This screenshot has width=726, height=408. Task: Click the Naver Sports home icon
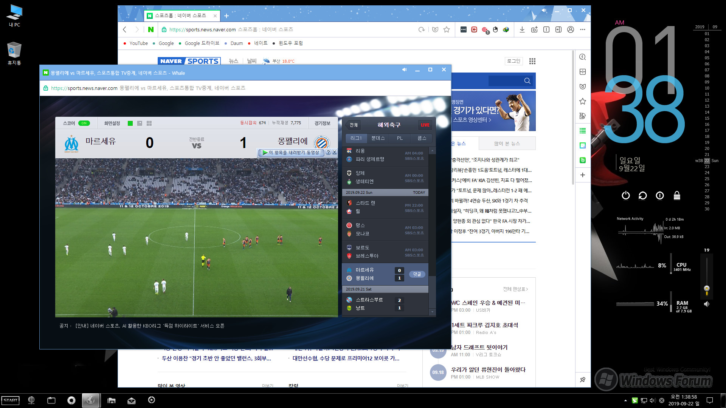[x=190, y=60]
